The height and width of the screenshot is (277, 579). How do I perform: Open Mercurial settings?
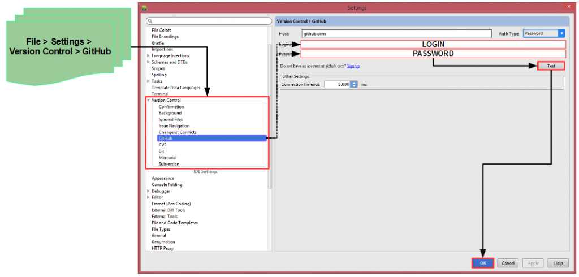tap(167, 157)
